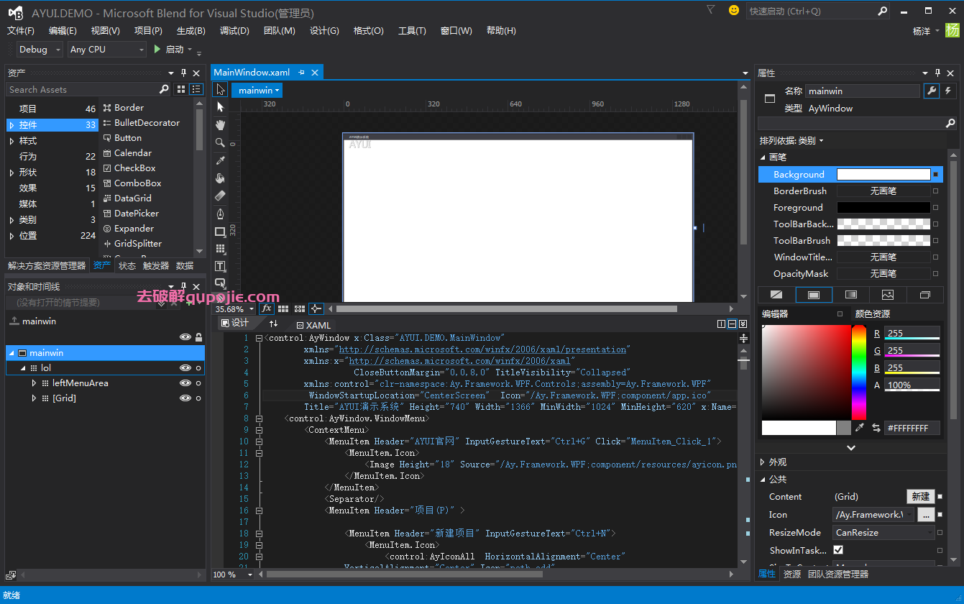
Task: Switch Assets panel to grid view
Action: point(180,89)
